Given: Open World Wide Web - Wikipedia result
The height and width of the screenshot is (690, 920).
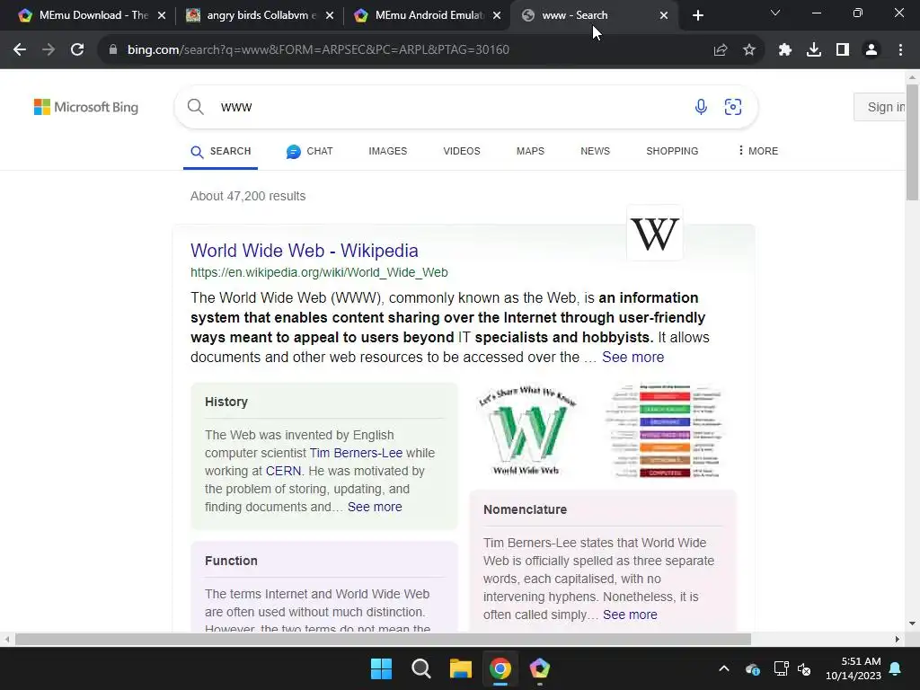Looking at the screenshot, I should pyautogui.click(x=304, y=251).
